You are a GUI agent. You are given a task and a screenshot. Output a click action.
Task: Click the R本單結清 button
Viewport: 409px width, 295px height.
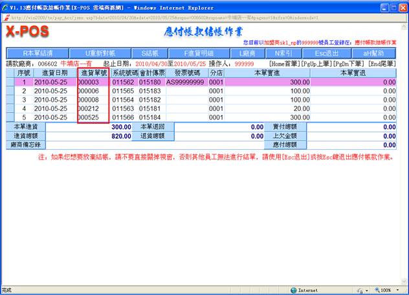pos(37,53)
